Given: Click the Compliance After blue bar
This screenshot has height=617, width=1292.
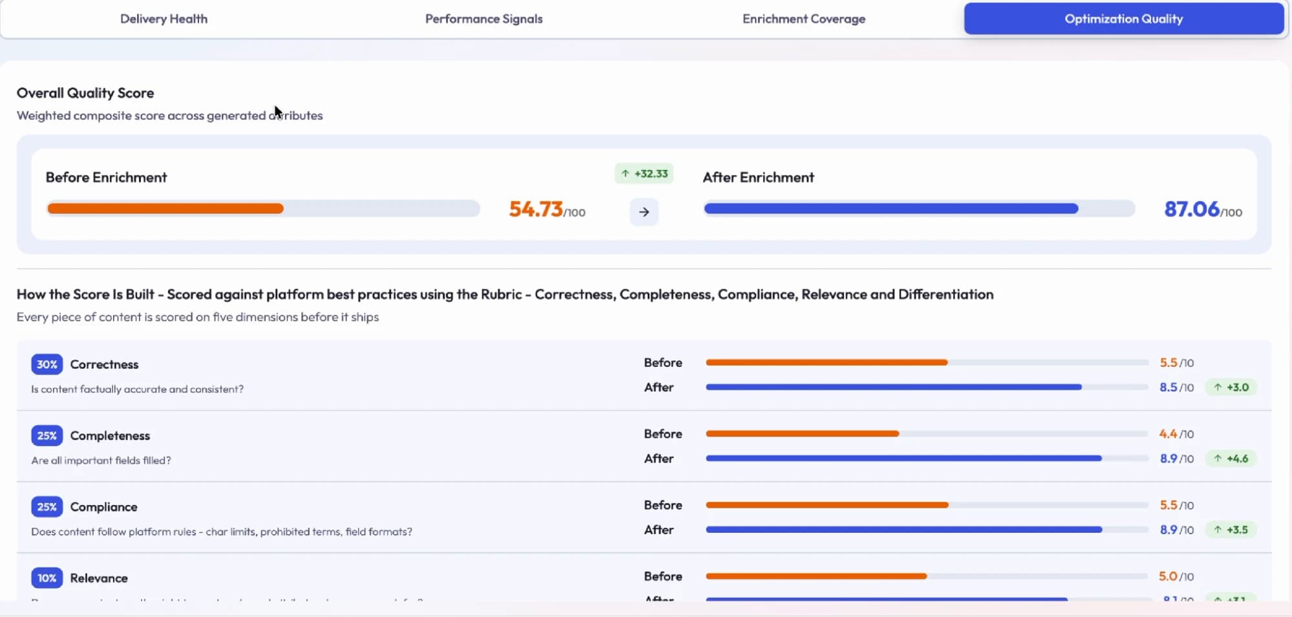Looking at the screenshot, I should 904,530.
